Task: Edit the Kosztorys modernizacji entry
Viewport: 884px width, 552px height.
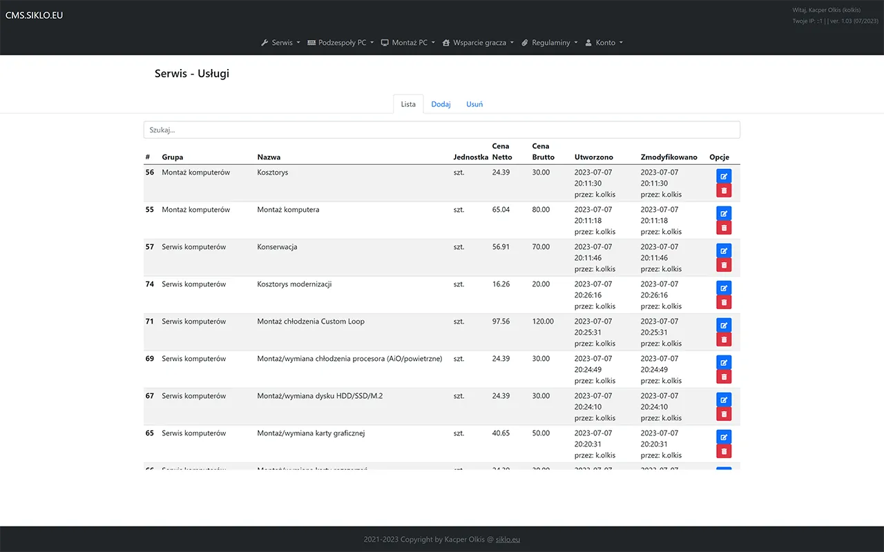Action: 724,288
